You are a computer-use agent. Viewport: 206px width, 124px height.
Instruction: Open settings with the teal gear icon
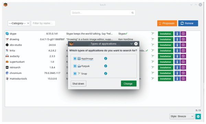198,116
